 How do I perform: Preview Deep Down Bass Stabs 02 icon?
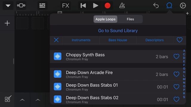58,99
